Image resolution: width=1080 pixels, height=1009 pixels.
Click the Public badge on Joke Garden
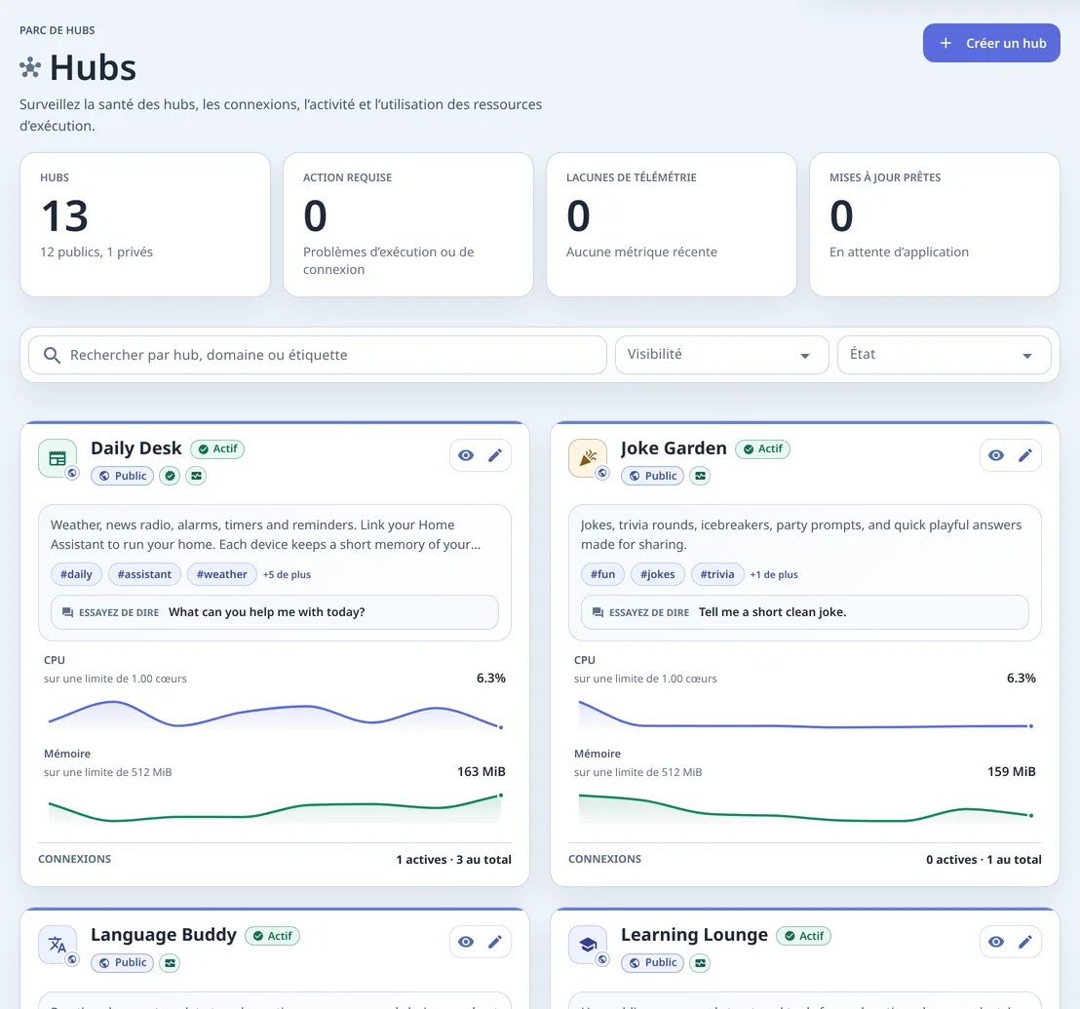(x=652, y=476)
